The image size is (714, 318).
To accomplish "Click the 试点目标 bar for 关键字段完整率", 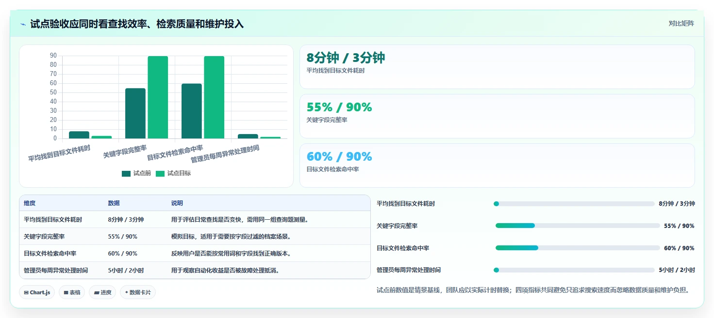I will tap(158, 97).
